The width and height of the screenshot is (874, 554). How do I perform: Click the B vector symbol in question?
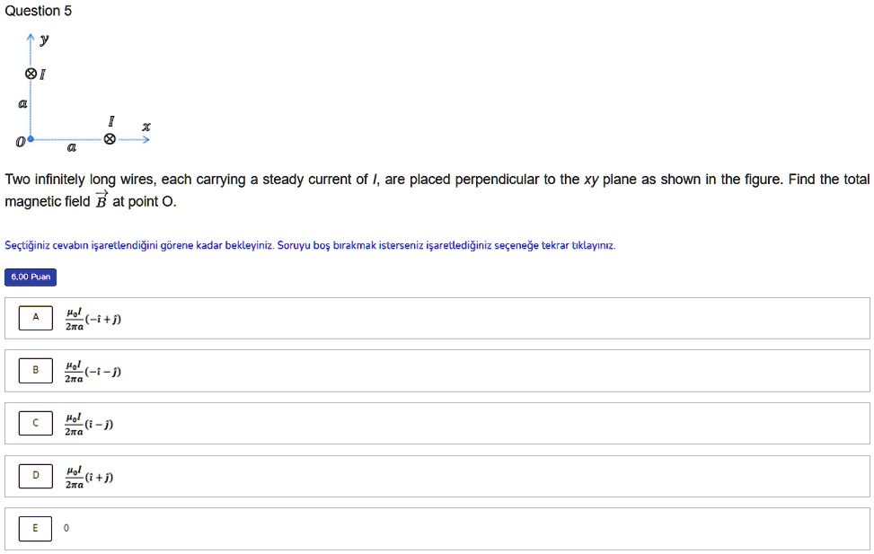pos(101,199)
